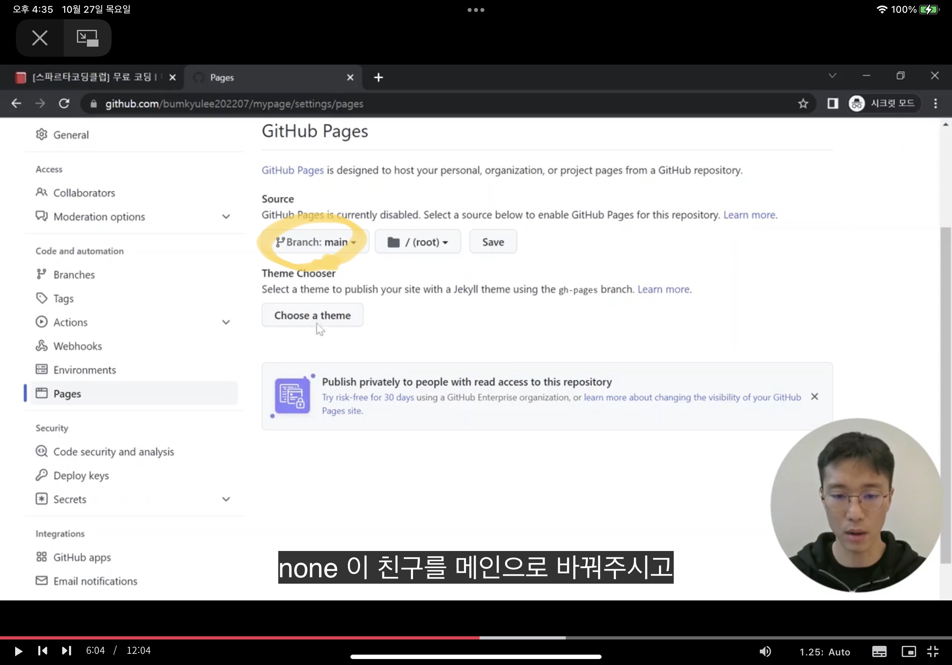Click Learn more in Theme Chooser
The width and height of the screenshot is (952, 665).
click(664, 289)
